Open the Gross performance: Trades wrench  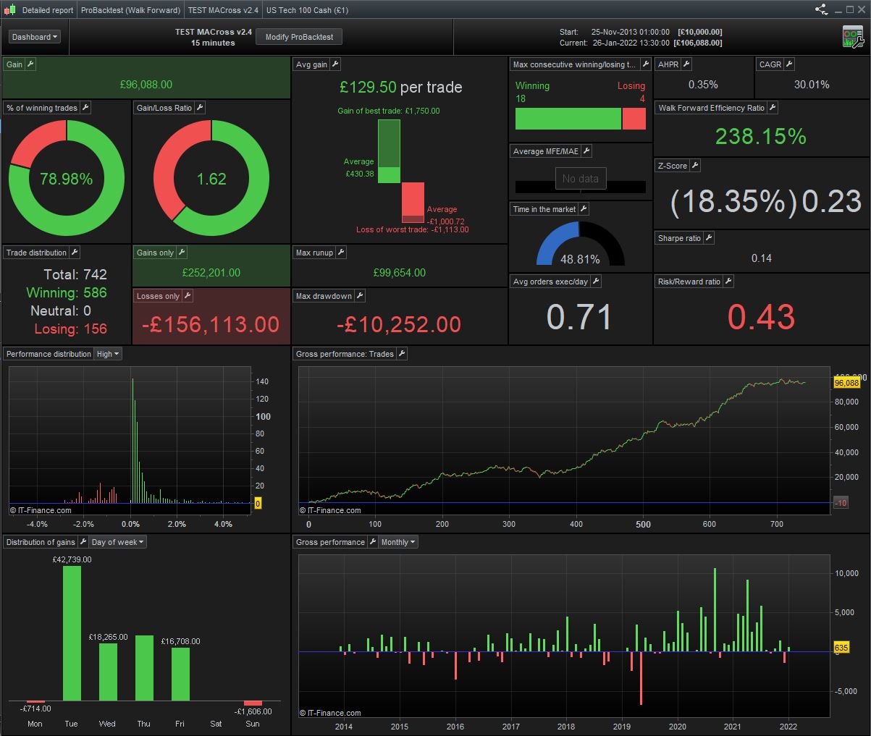[x=402, y=354]
